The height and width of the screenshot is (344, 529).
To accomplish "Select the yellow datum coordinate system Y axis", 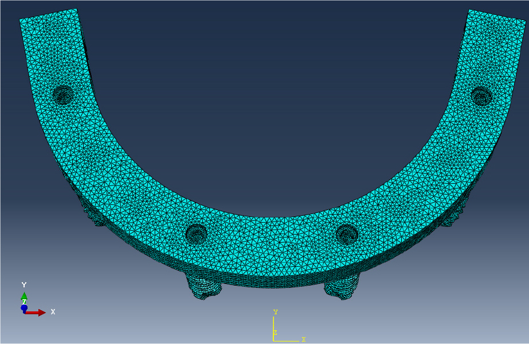I will [273, 329].
